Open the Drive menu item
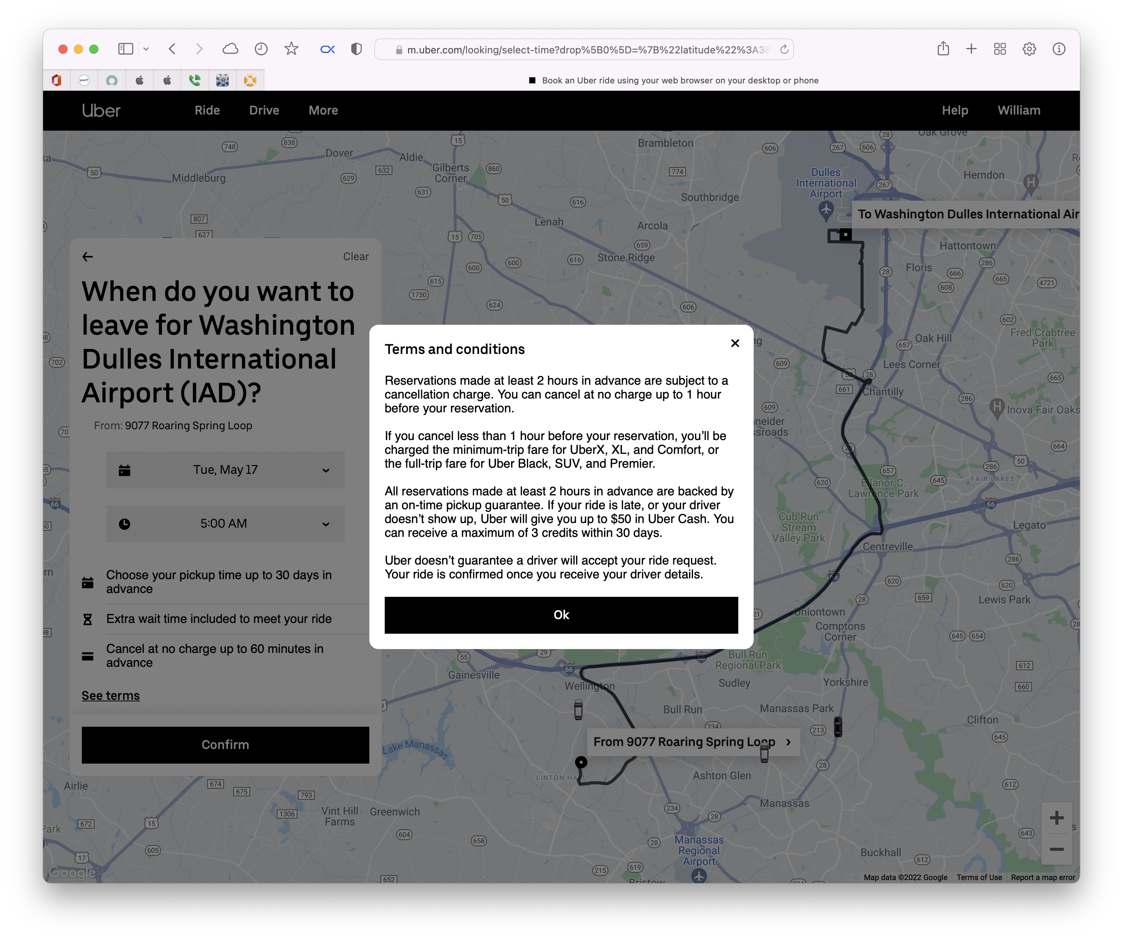Image resolution: width=1123 pixels, height=940 pixels. point(264,110)
